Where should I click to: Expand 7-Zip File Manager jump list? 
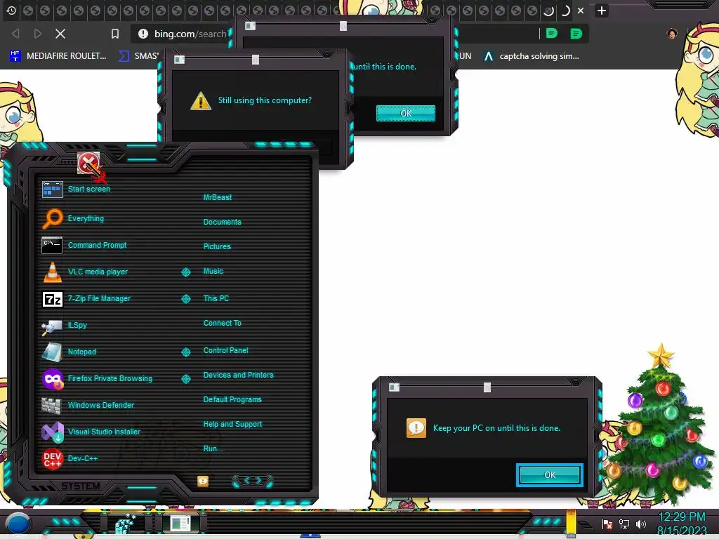pos(185,299)
